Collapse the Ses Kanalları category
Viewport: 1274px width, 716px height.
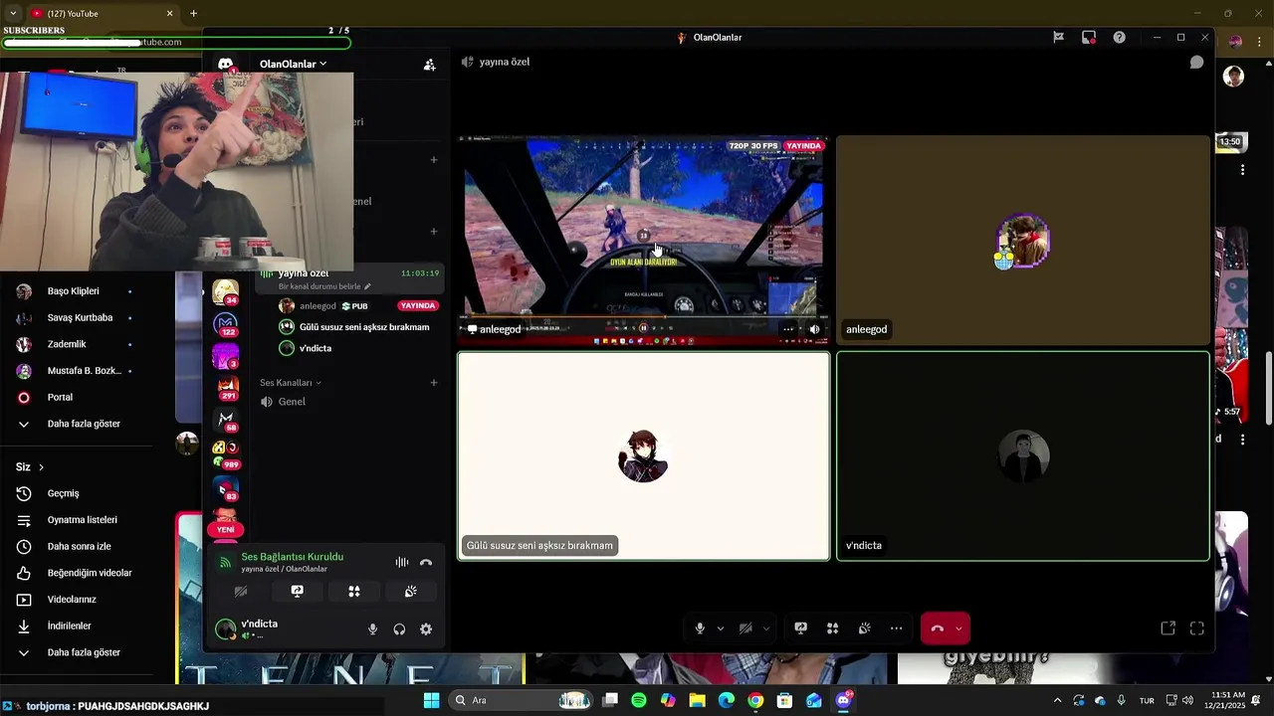click(291, 383)
